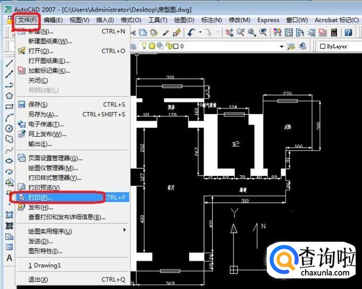Toggle layer 0 lock icon

tap(169, 46)
